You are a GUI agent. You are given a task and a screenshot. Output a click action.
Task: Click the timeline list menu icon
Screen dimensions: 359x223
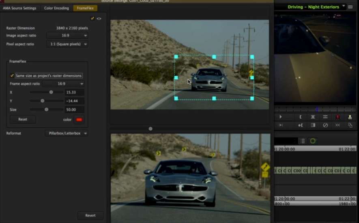point(303,141)
